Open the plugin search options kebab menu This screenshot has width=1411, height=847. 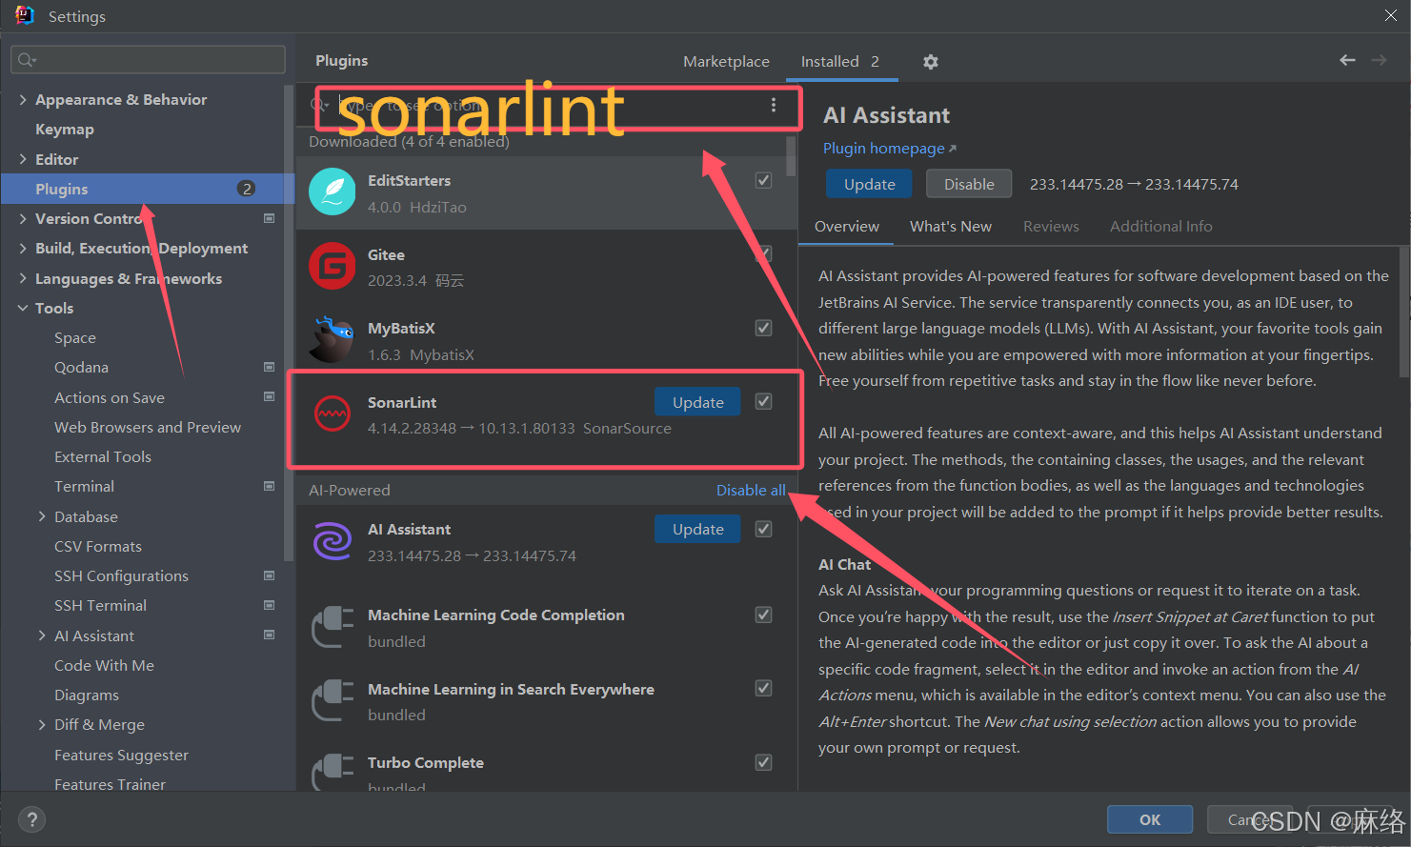point(773,105)
